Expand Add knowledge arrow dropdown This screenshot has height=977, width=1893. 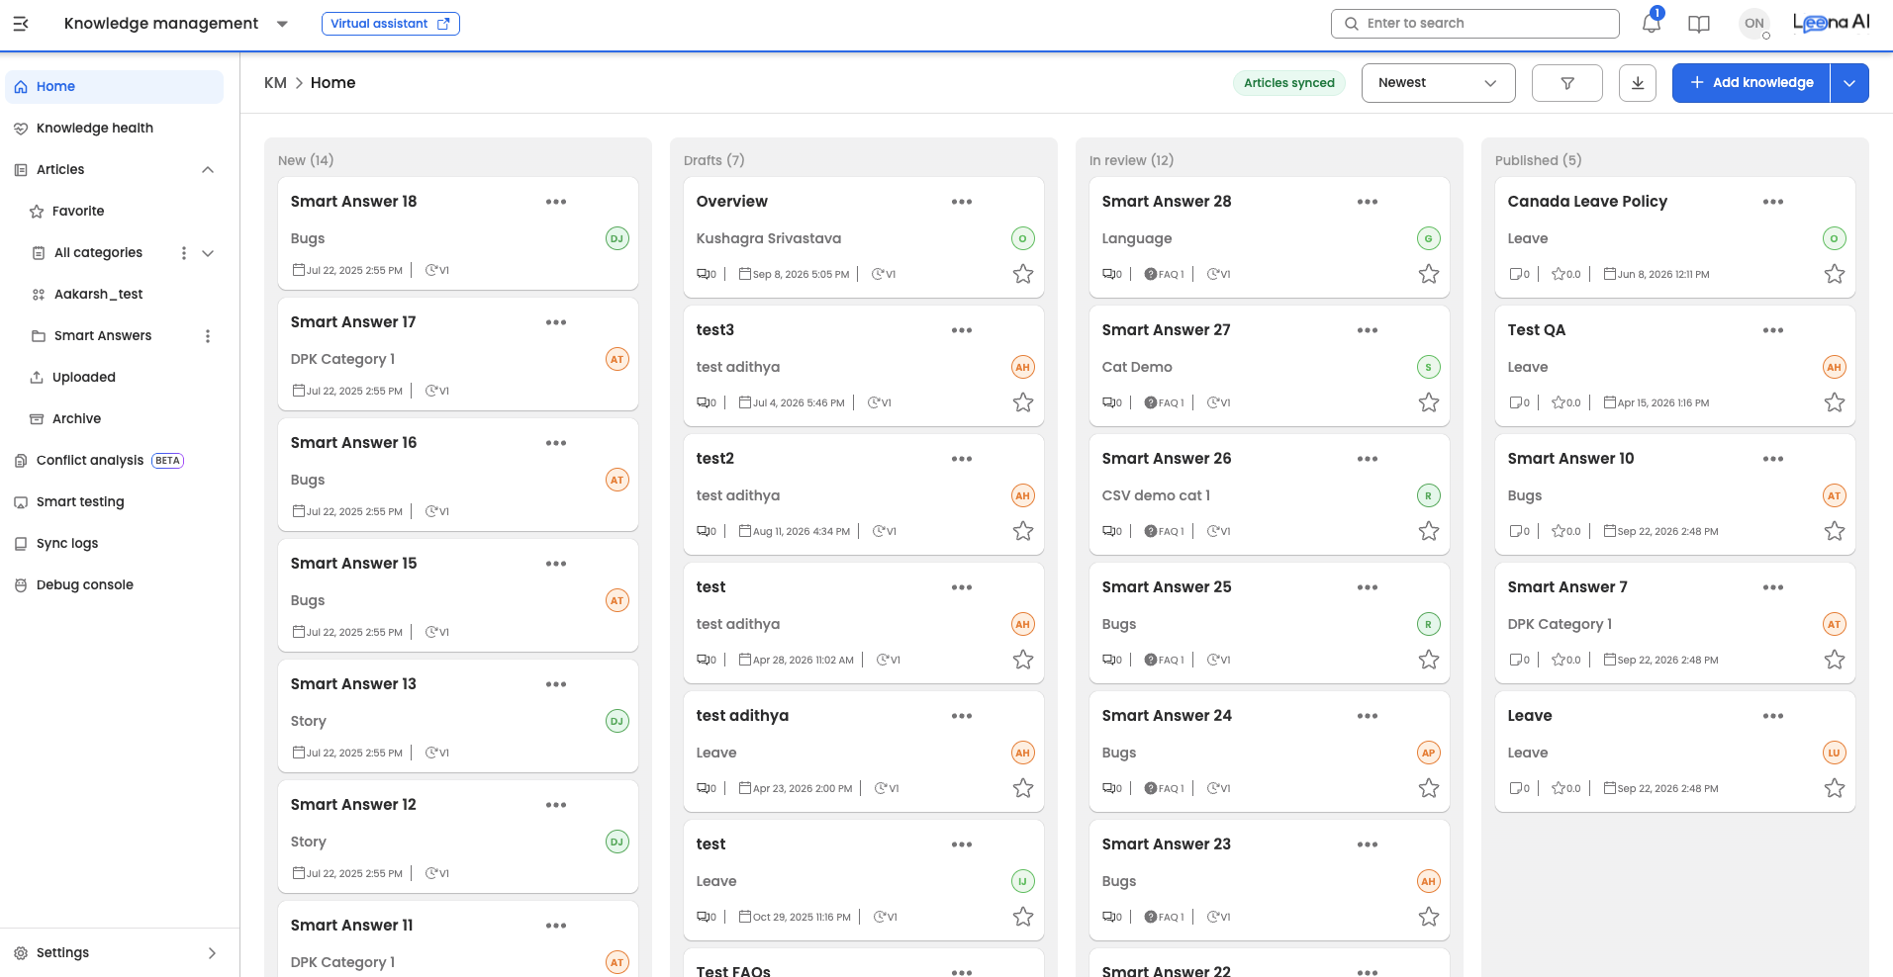point(1849,83)
